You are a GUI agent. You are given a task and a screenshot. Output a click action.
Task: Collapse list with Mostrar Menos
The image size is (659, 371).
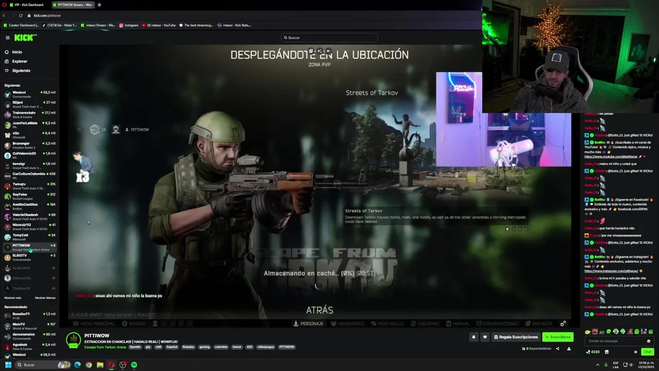45,298
